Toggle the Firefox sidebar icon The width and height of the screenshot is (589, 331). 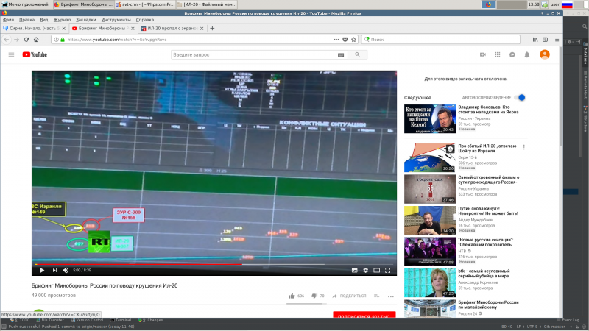pos(545,40)
